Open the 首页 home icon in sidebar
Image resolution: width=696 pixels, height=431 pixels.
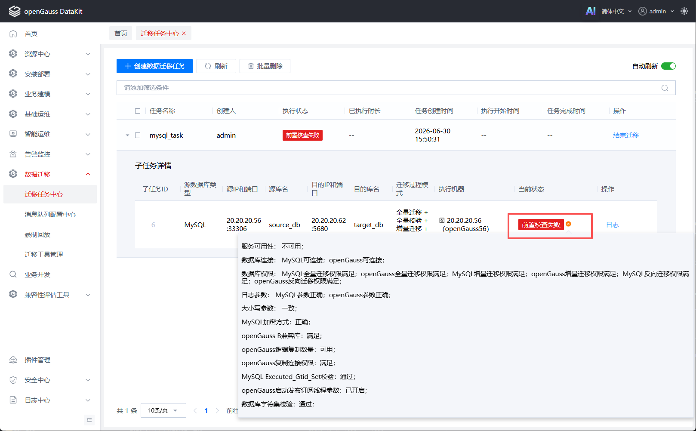tap(13, 34)
